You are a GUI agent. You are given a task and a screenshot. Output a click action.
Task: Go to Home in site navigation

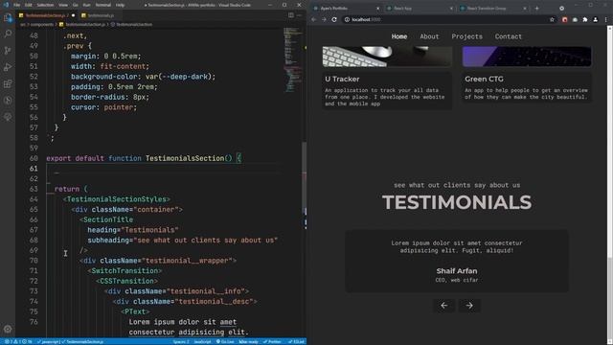click(x=399, y=36)
